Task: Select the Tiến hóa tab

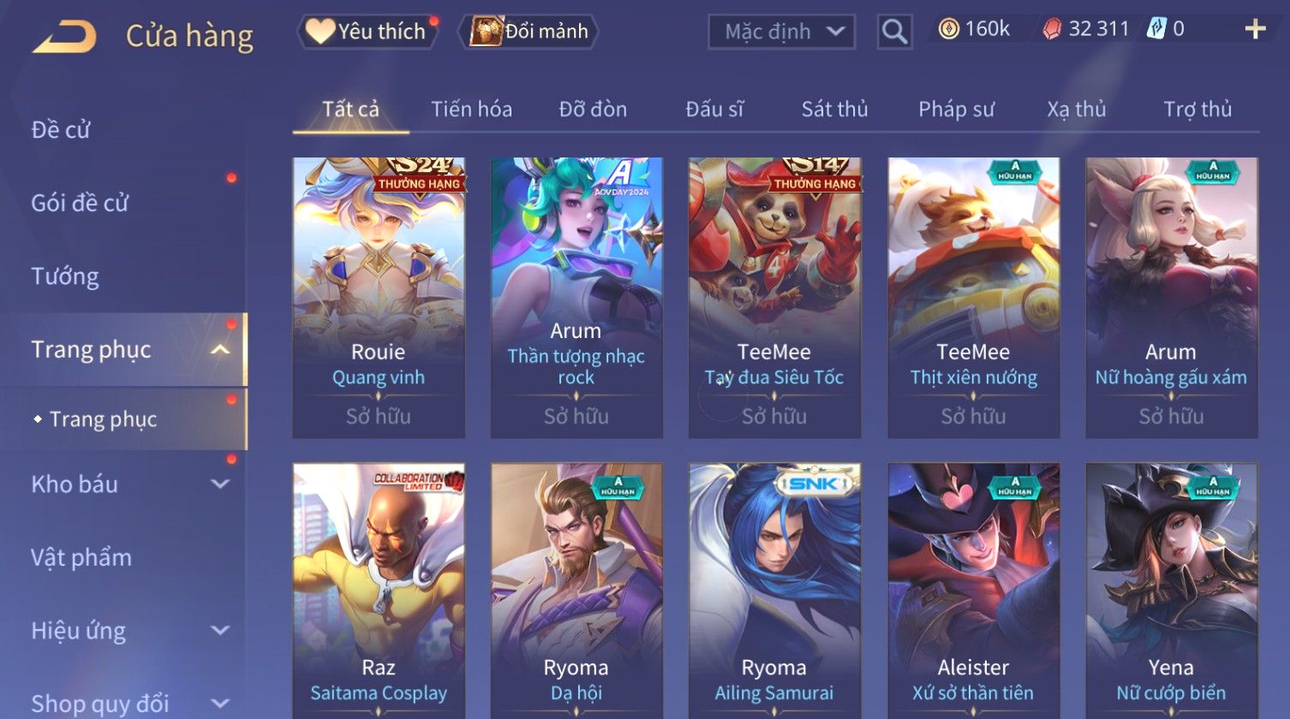Action: (471, 110)
